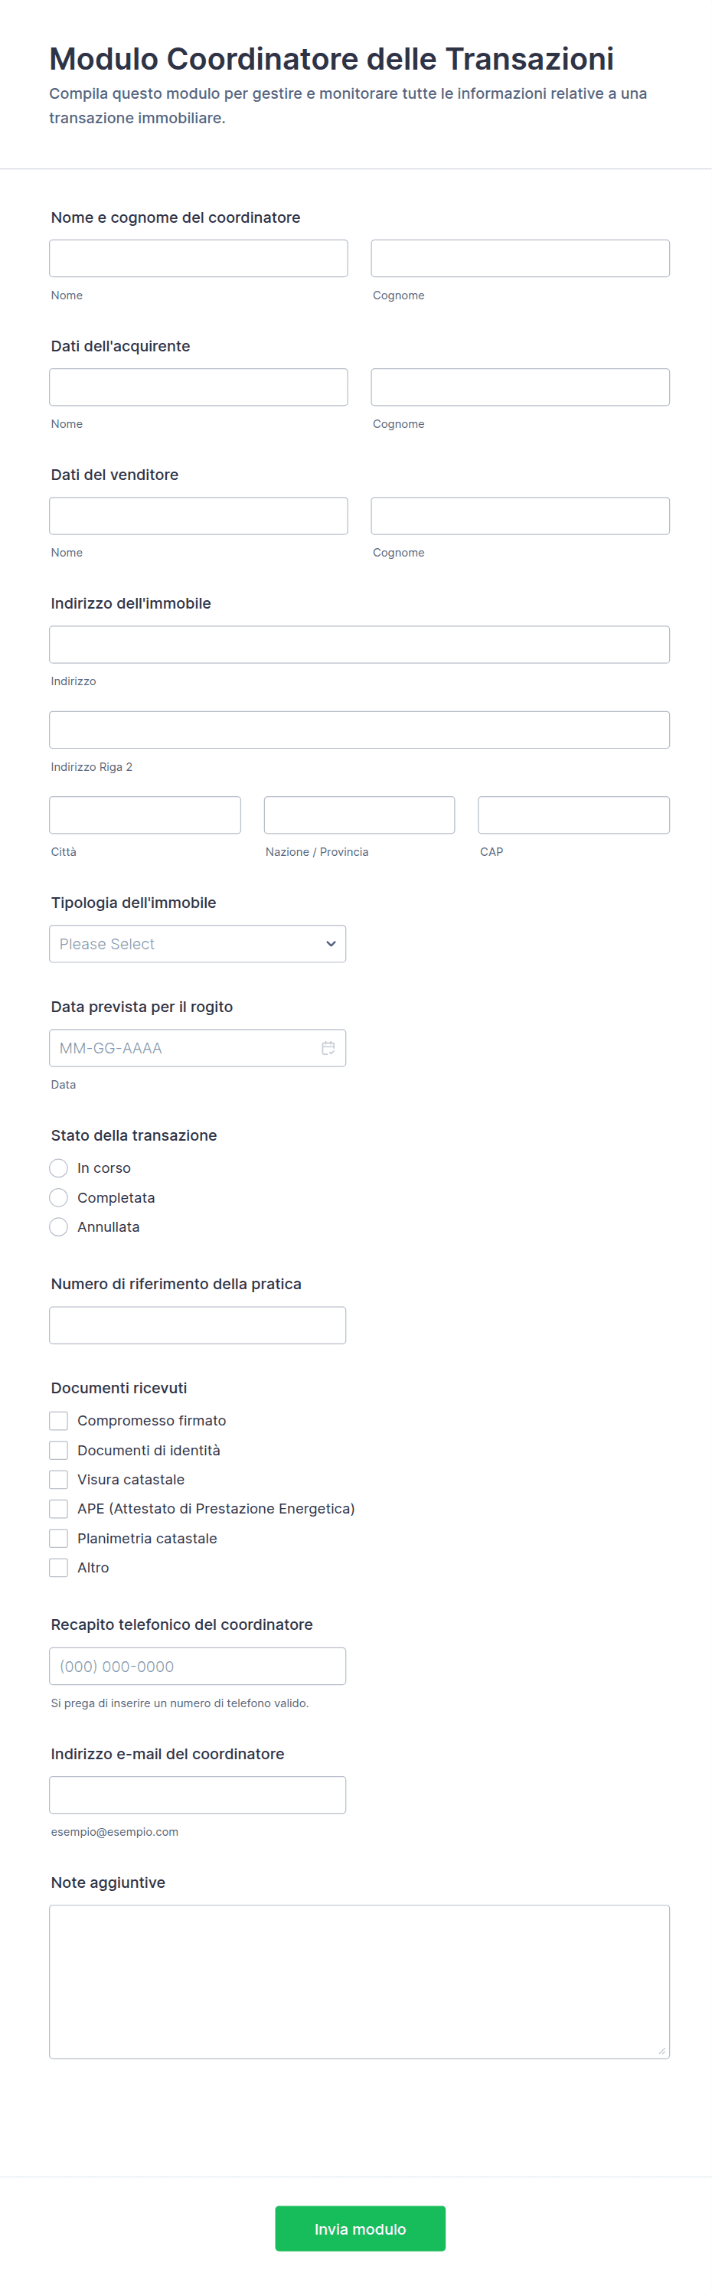Enable the Visura catastale checkbox
The image size is (712, 2289).
tap(59, 1480)
